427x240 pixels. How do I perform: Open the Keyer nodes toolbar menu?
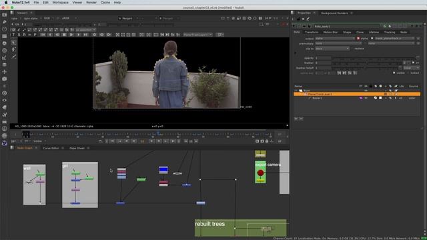coord(5,57)
